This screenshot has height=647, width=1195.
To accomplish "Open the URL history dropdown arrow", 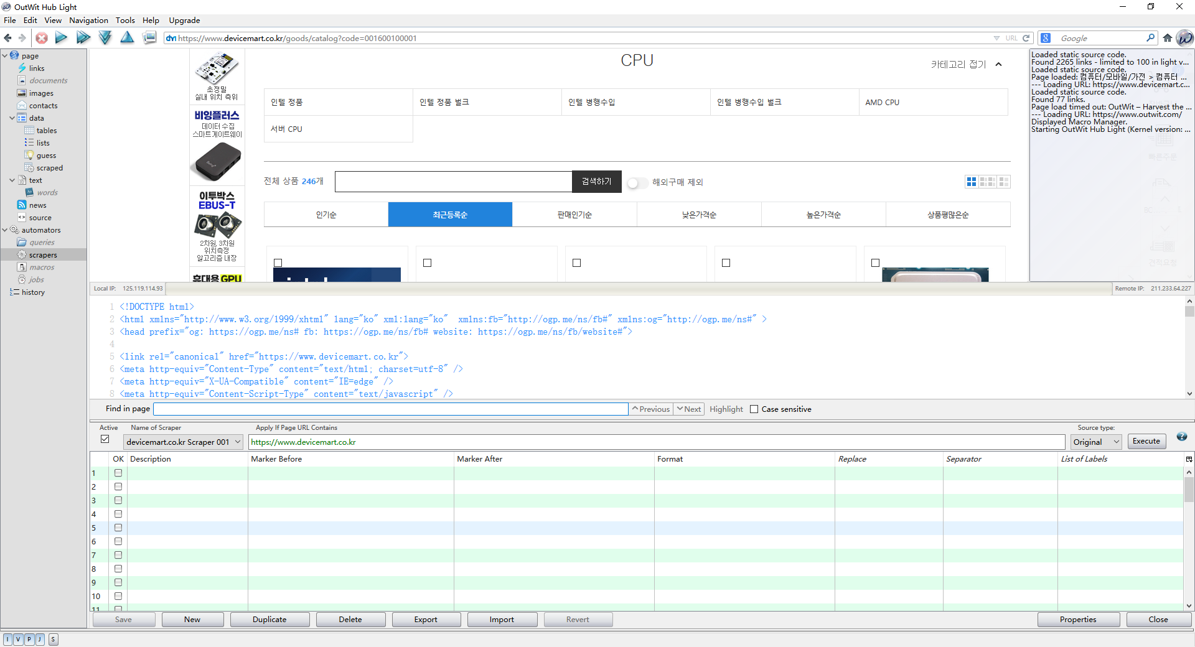I will (996, 39).
